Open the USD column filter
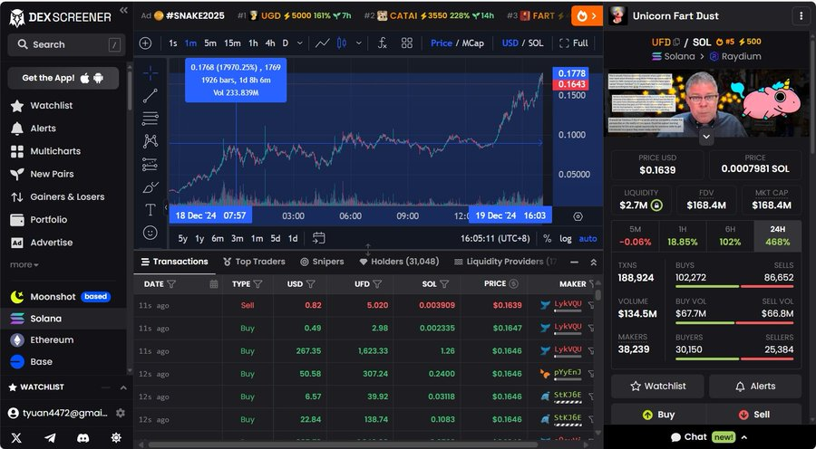This screenshot has width=816, height=449. [x=311, y=284]
